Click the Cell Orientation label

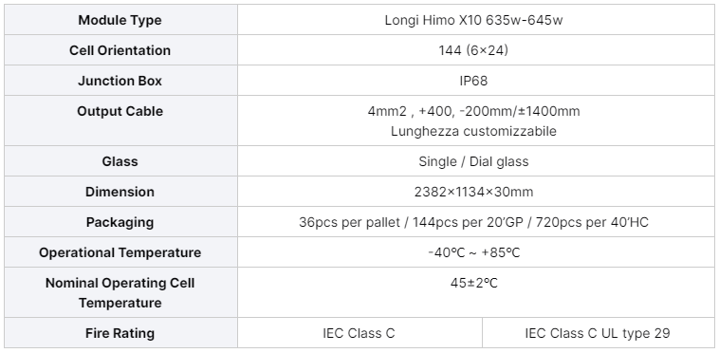tap(120, 50)
